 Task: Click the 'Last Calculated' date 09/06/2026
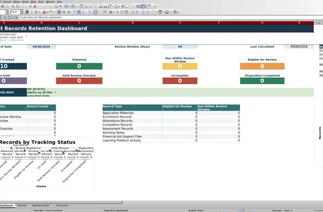coord(299,47)
